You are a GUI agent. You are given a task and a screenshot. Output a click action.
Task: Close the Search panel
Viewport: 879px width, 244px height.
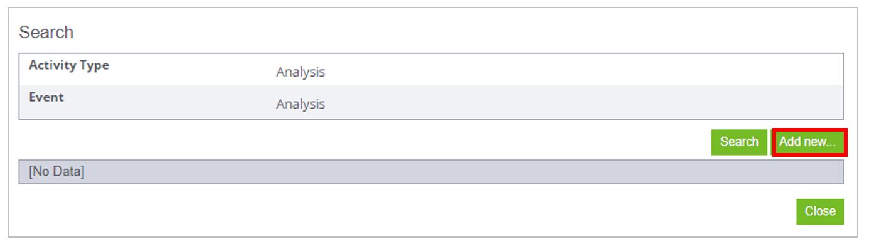pos(820,211)
